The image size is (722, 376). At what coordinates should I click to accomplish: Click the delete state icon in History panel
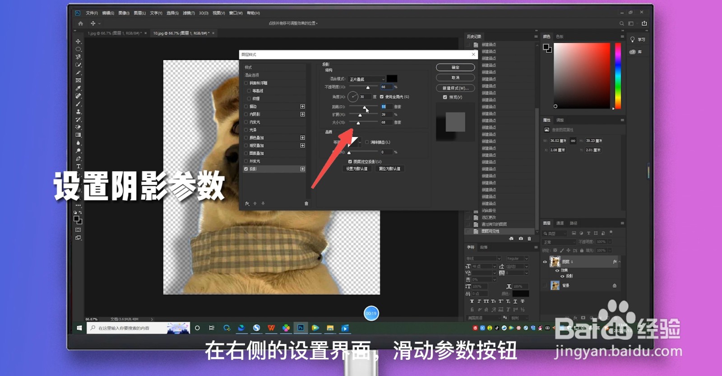[x=529, y=238]
